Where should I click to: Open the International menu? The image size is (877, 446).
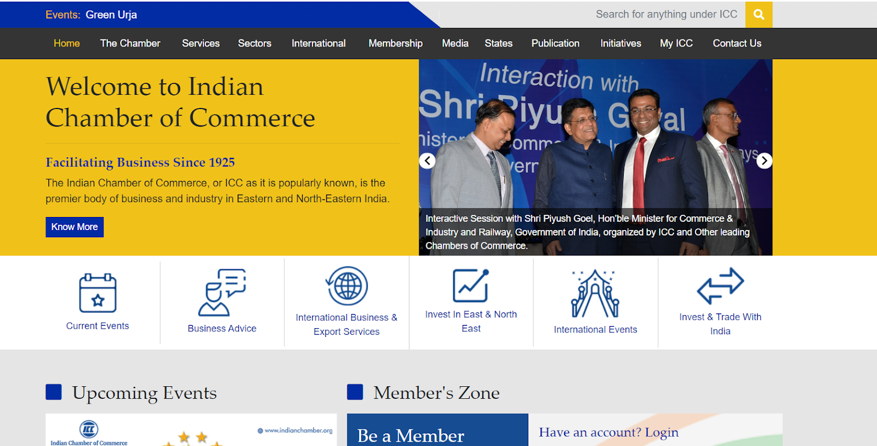tap(318, 43)
